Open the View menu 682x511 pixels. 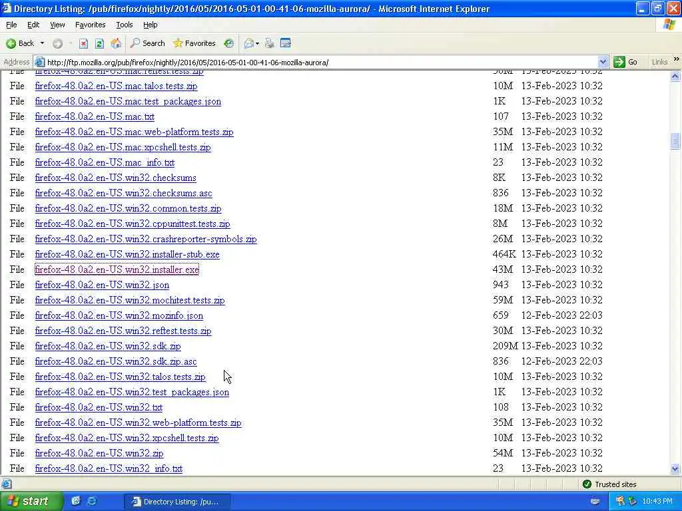(57, 25)
